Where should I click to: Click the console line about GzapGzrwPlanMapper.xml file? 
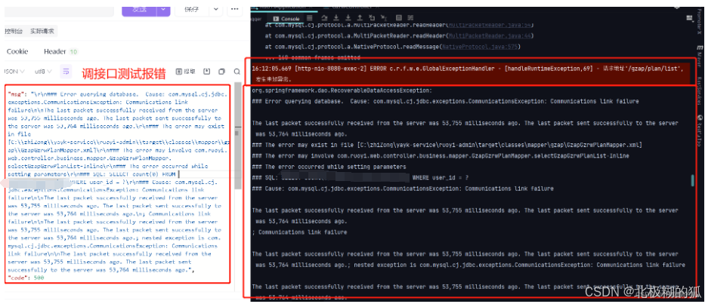[447, 145]
